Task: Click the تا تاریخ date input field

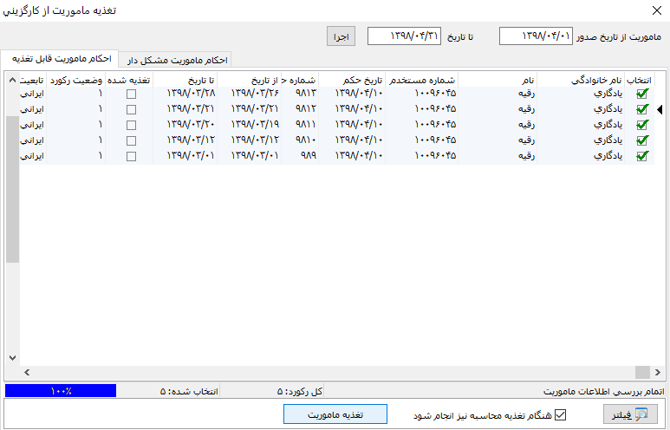Action: pyautogui.click(x=404, y=36)
